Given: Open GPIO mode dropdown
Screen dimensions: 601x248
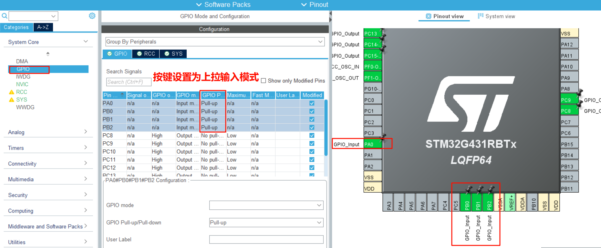Looking at the screenshot, I should (x=266, y=205).
